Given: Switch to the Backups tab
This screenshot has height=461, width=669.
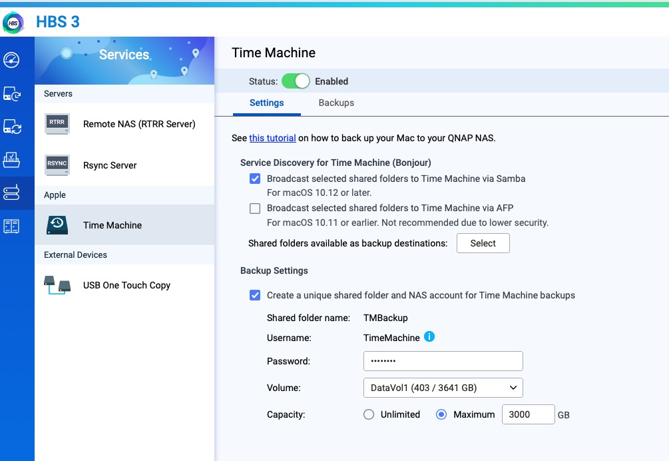Looking at the screenshot, I should coord(336,103).
